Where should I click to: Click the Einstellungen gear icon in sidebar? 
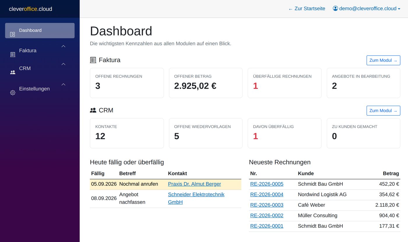click(13, 93)
